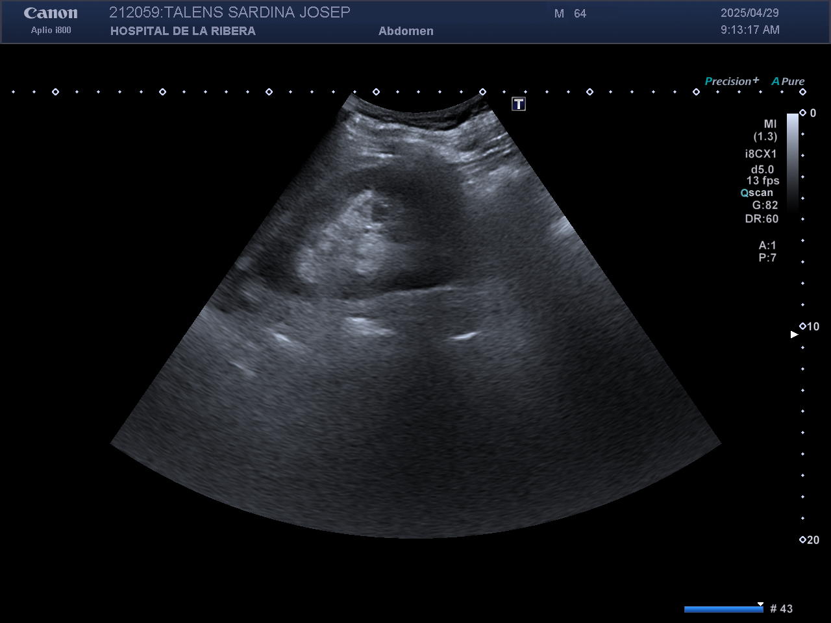The height and width of the screenshot is (623, 831).
Task: Click the # 43 frame counter
Action: (781, 609)
